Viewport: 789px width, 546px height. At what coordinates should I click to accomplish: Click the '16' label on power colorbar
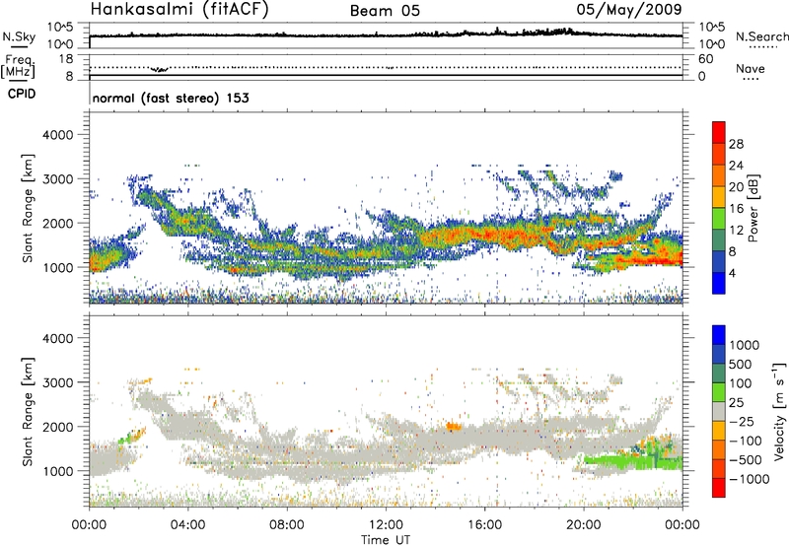click(x=736, y=209)
